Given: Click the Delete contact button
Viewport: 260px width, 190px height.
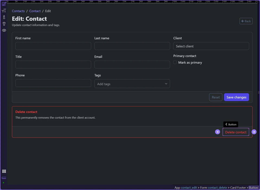Looking at the screenshot, I should coord(236,132).
